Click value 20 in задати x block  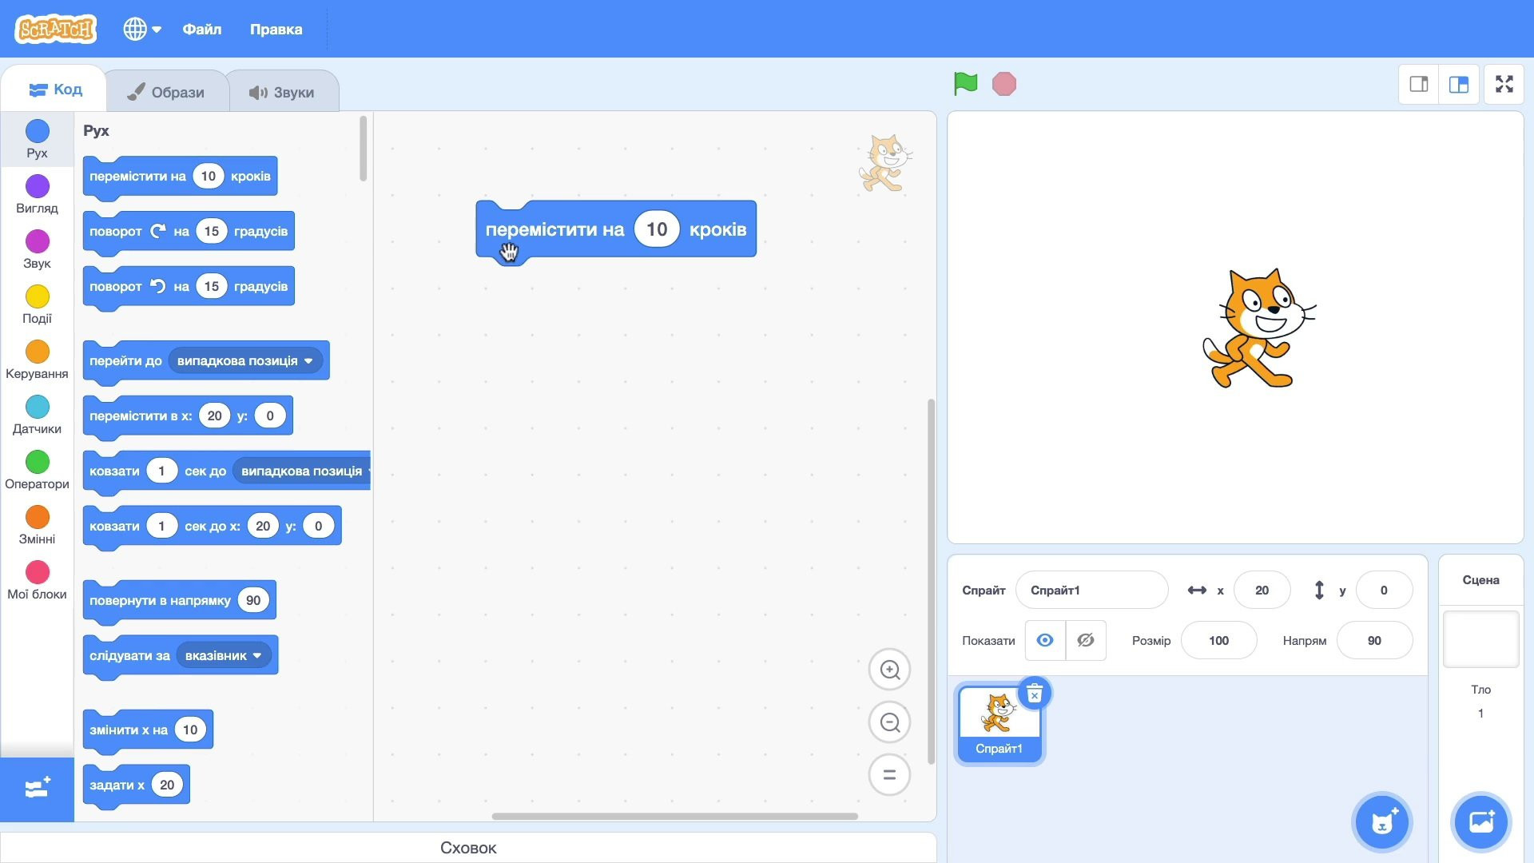pos(167,785)
